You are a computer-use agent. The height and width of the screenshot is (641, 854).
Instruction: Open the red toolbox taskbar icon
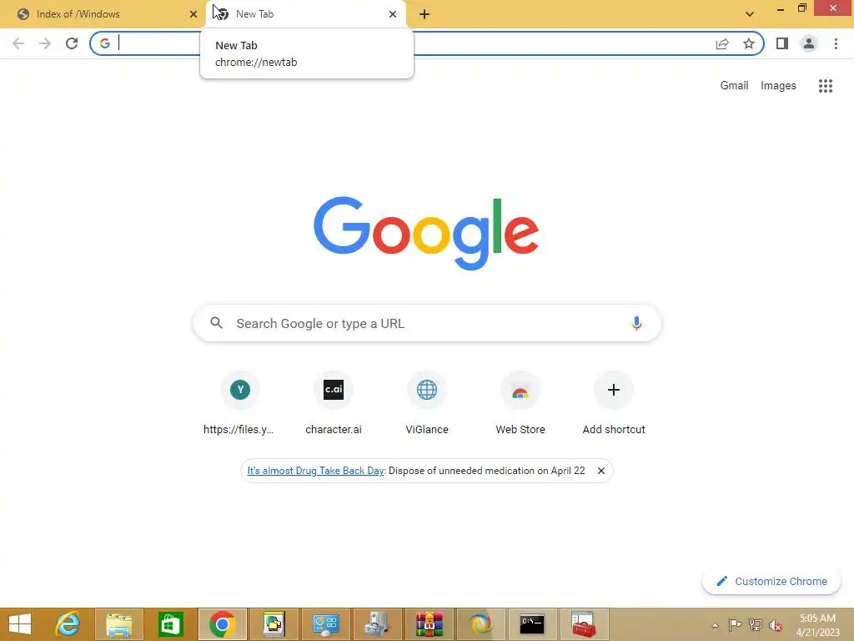tap(583, 624)
